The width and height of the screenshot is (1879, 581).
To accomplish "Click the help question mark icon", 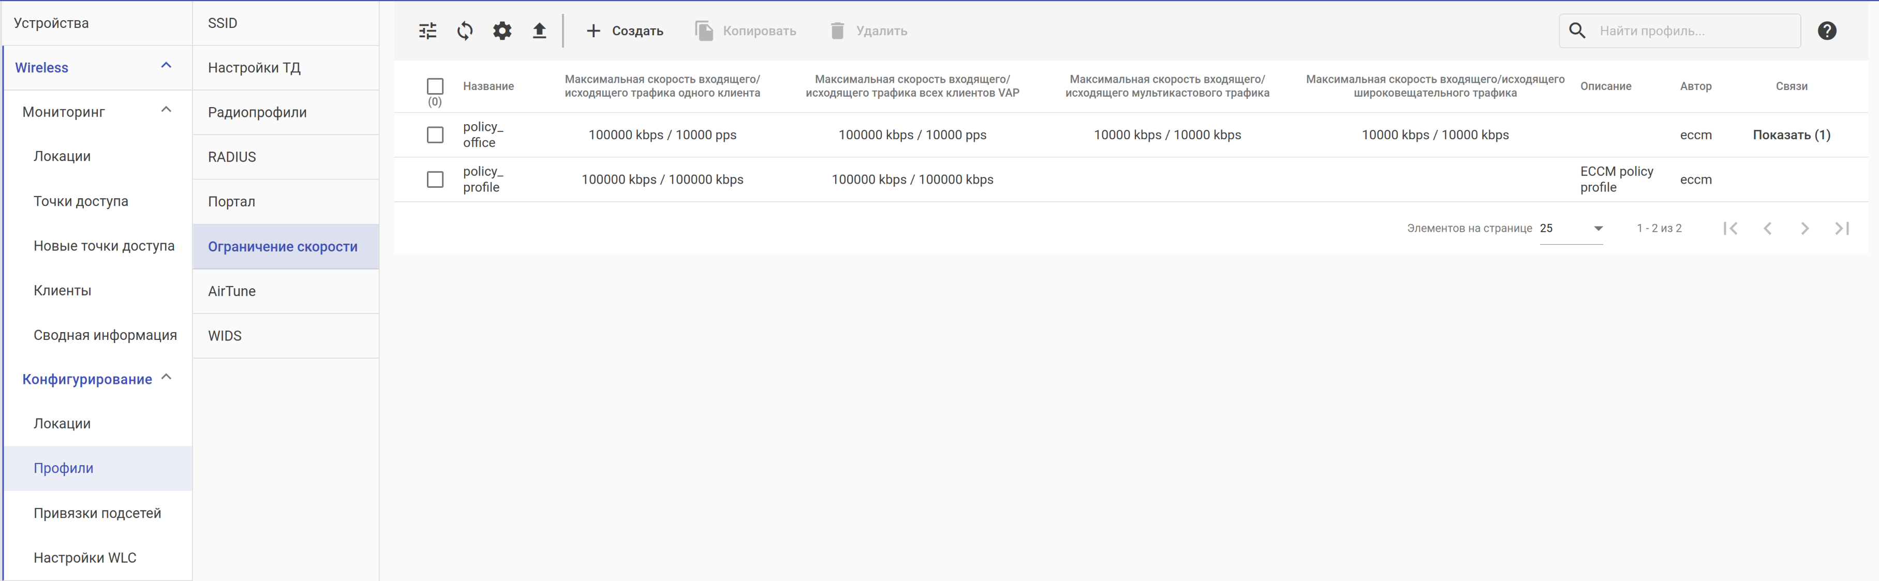I will (1827, 31).
